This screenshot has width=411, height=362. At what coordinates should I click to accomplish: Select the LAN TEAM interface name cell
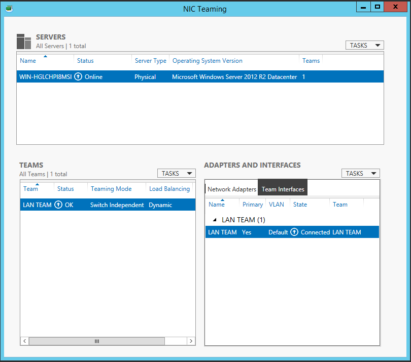222,232
